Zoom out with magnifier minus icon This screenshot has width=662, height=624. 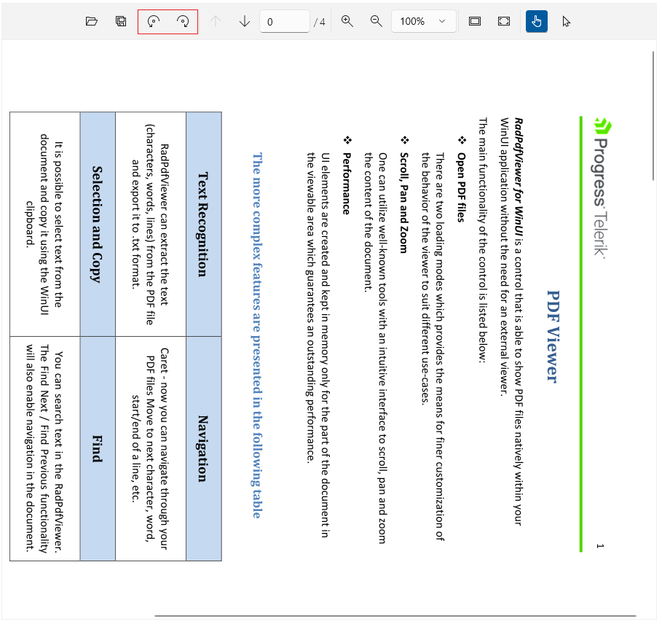coord(377,21)
